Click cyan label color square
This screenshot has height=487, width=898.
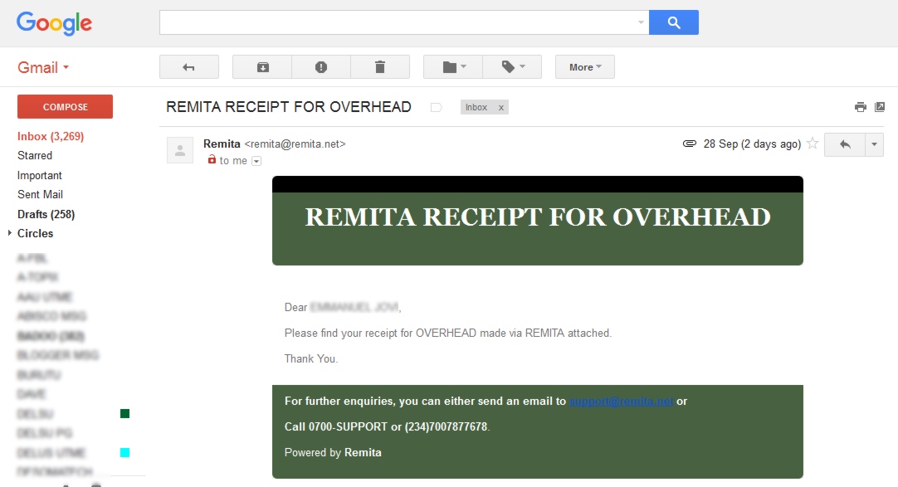pyautogui.click(x=124, y=453)
